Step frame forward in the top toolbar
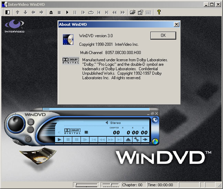The image size is (223, 189). coord(83,12)
